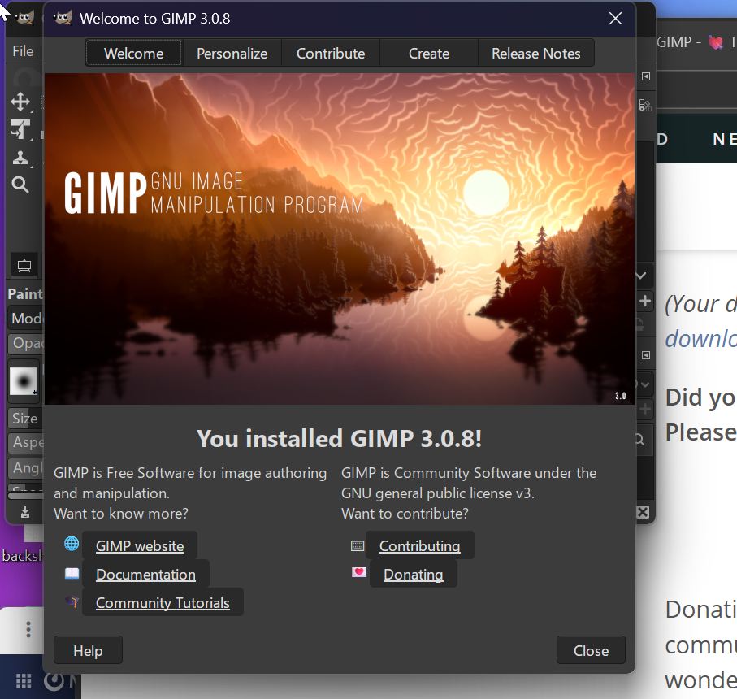Image resolution: width=737 pixels, height=699 pixels.
Task: Click the brush preview thumbnail
Action: tap(24, 380)
